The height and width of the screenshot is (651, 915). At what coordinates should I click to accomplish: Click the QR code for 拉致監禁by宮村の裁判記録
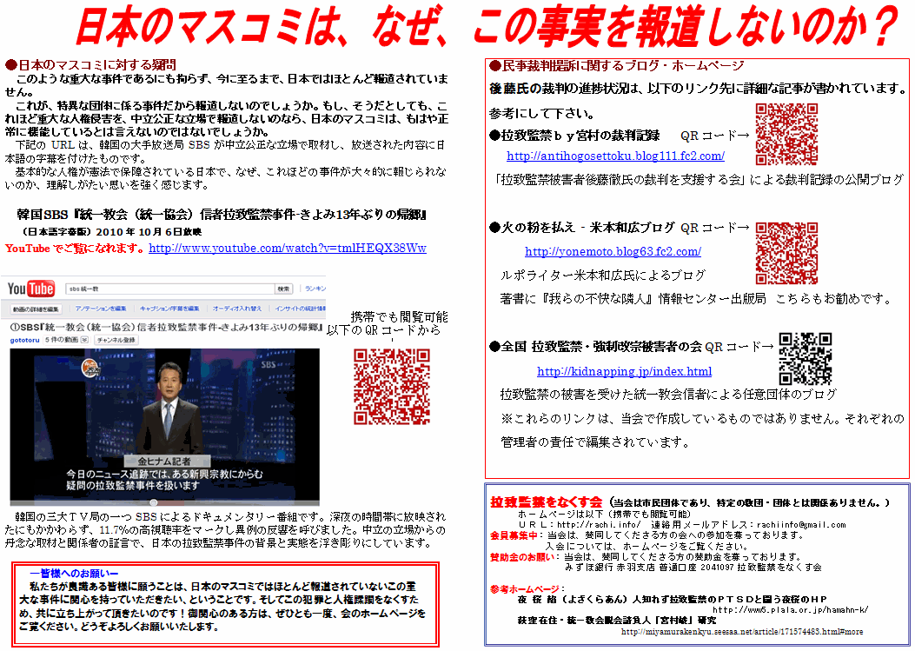click(786, 135)
